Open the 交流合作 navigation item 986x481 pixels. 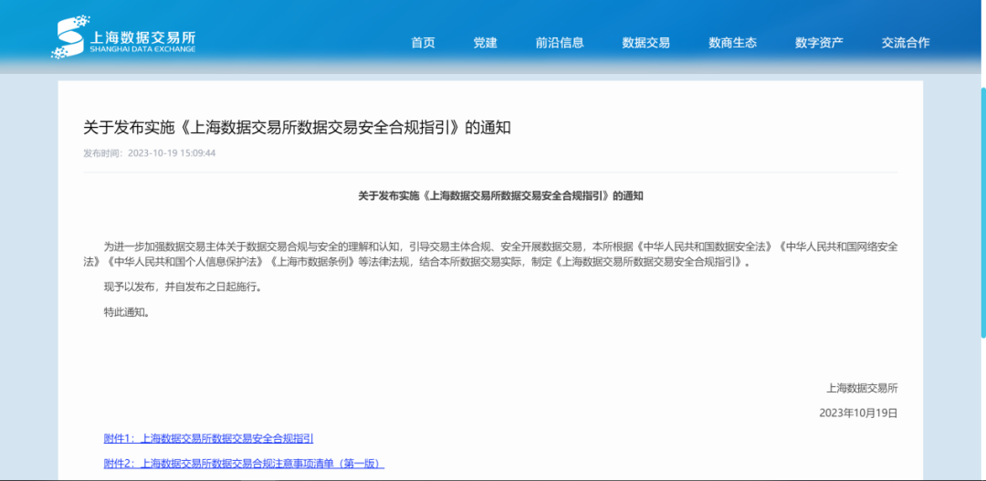click(x=906, y=43)
